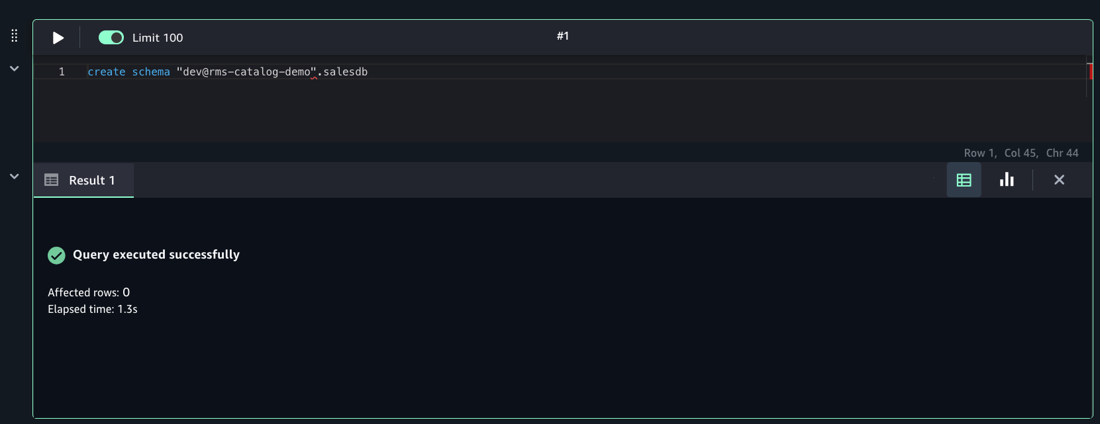Toggle the Limit 100 switch
Screen dimensions: 1100x424
[x=111, y=38]
